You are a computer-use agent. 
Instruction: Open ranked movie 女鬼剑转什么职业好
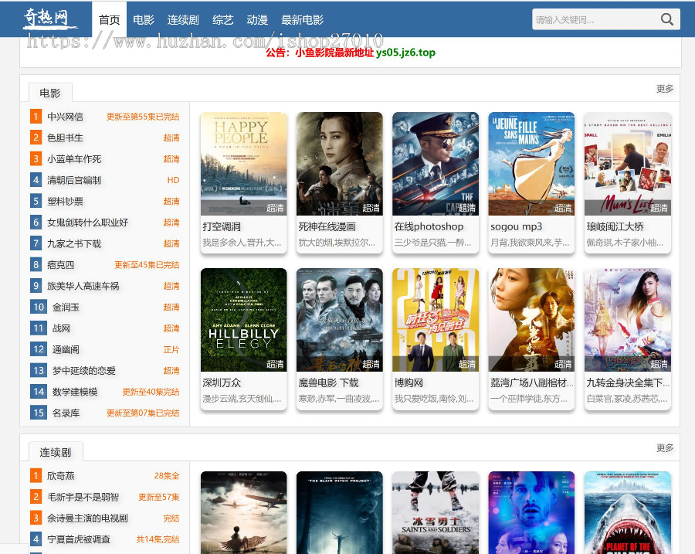[88, 223]
